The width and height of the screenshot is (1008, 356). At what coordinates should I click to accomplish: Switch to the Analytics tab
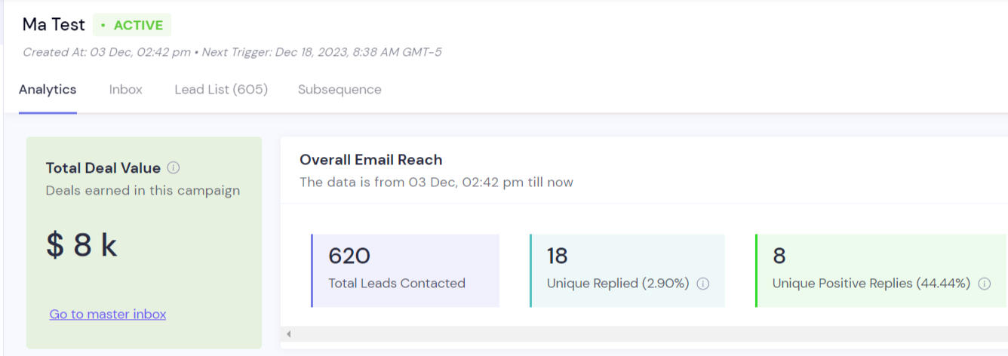pos(48,89)
